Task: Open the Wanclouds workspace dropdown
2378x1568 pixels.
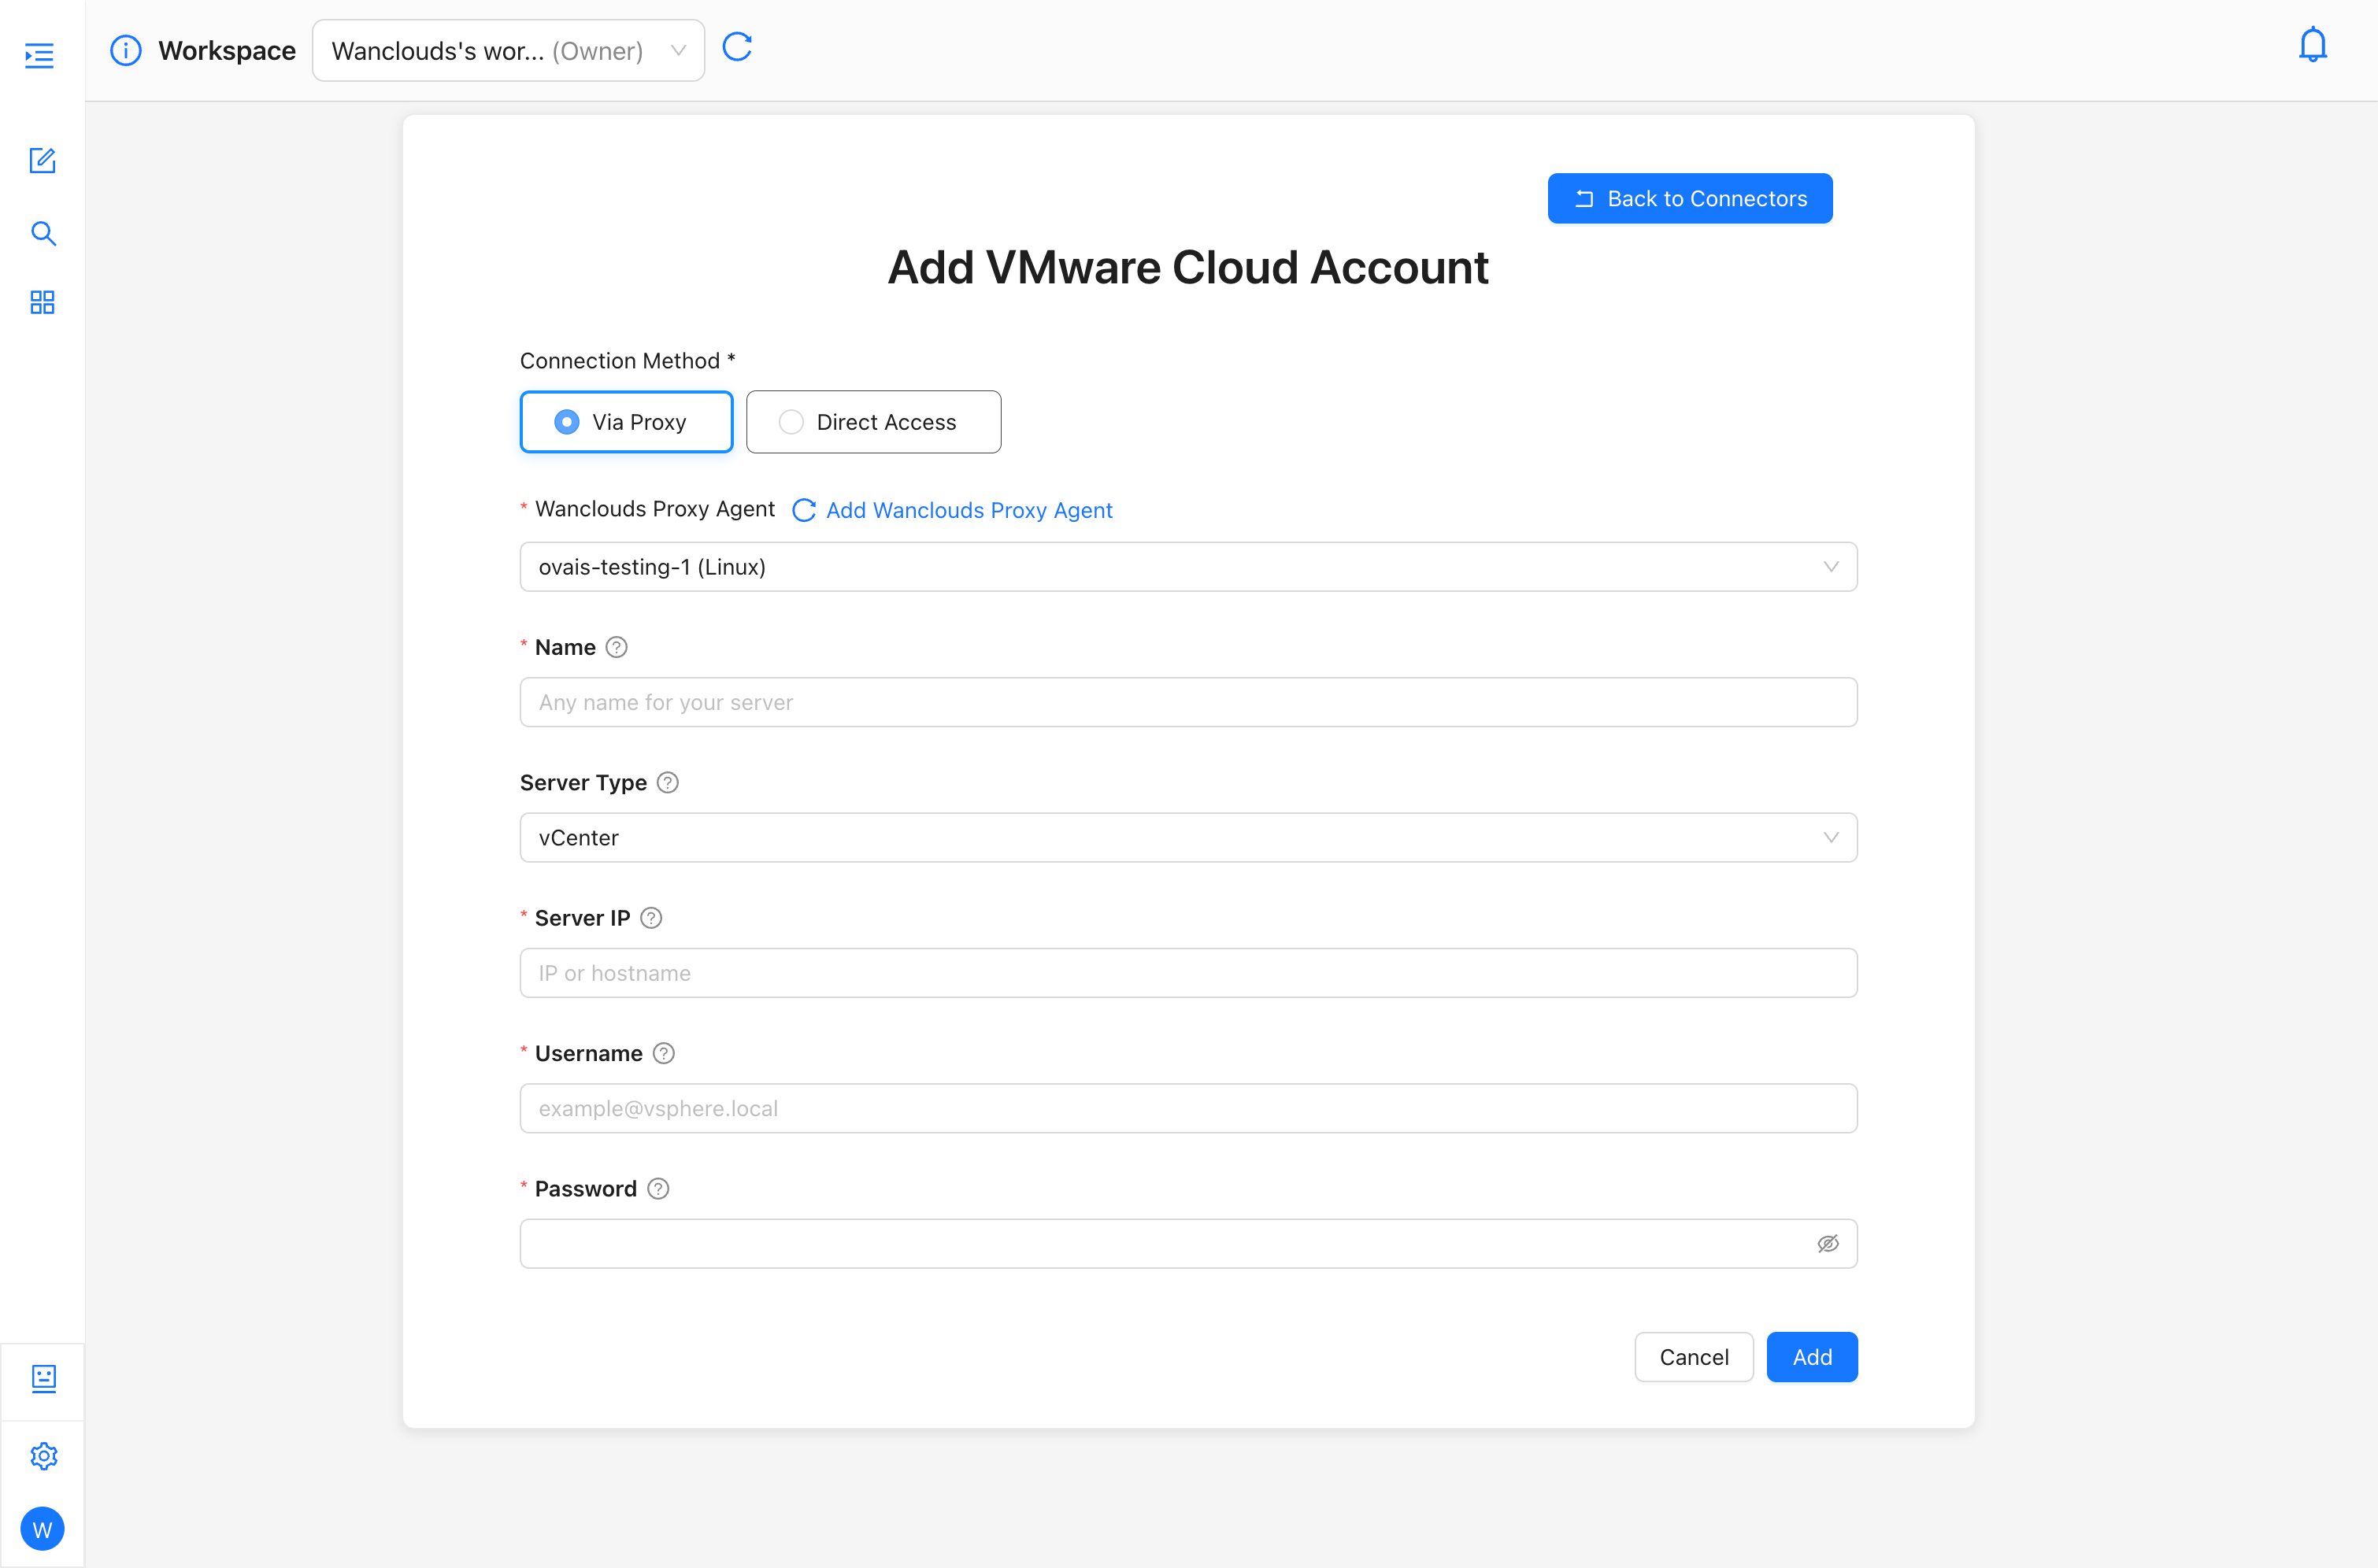Action: click(508, 50)
